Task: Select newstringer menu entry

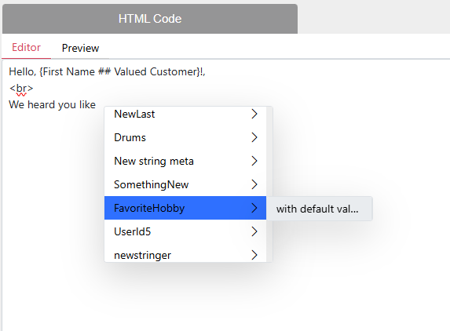Action: click(x=185, y=254)
